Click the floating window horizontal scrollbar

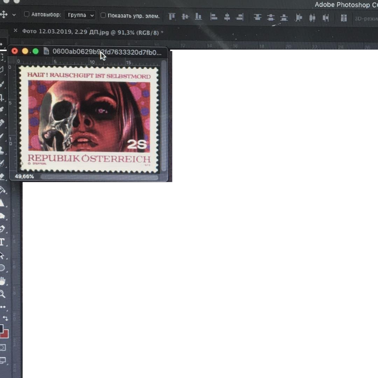point(99,177)
